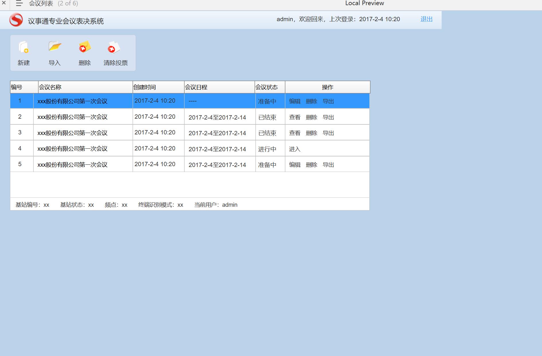Select meeting name in row 2
The width and height of the screenshot is (542, 356).
point(72,117)
